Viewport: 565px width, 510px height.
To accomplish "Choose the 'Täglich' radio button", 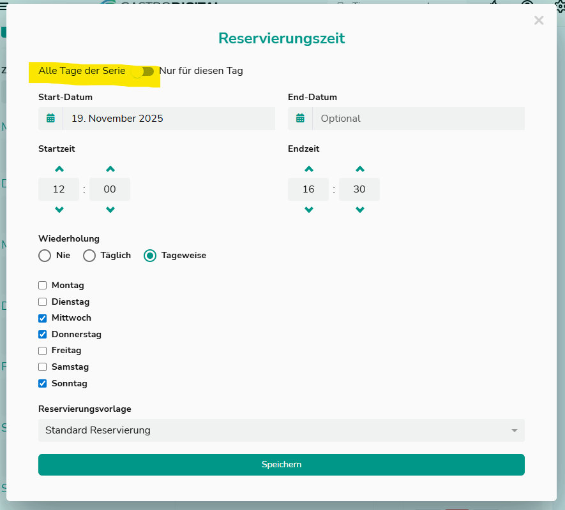I will [89, 256].
